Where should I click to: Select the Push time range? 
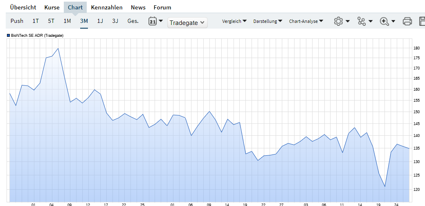coord(17,21)
